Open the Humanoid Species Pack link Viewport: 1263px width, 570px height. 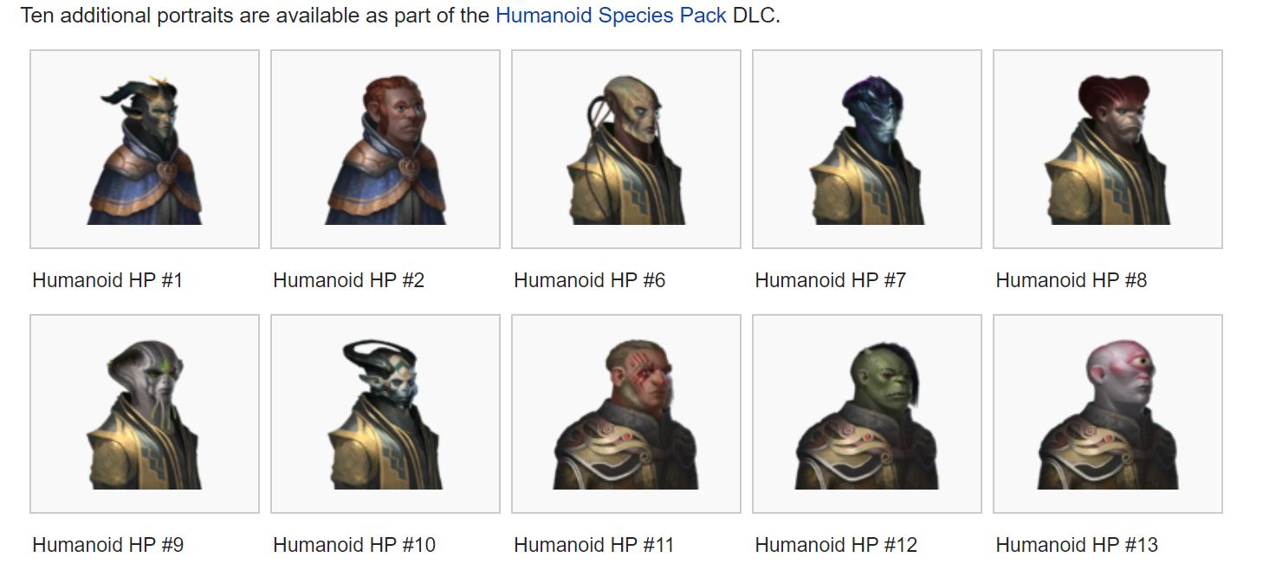[x=611, y=16]
